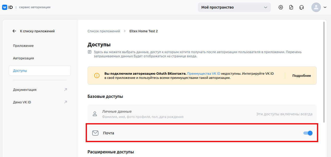Click the document icon in header

[291, 7]
